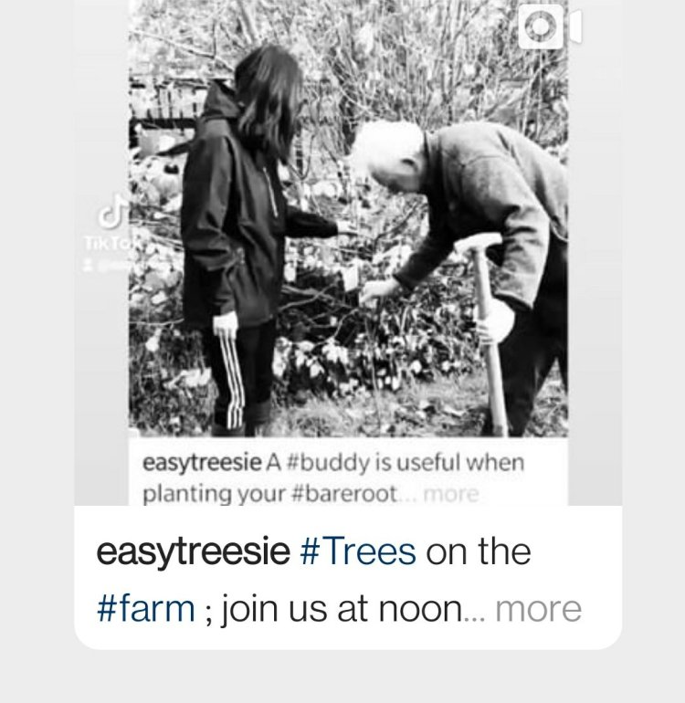685x703 pixels.
Task: Open the #Trees hashtag
Action: pos(358,553)
